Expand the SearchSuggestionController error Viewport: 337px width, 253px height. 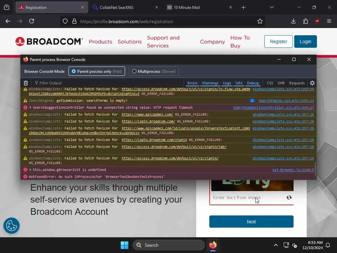[30, 107]
